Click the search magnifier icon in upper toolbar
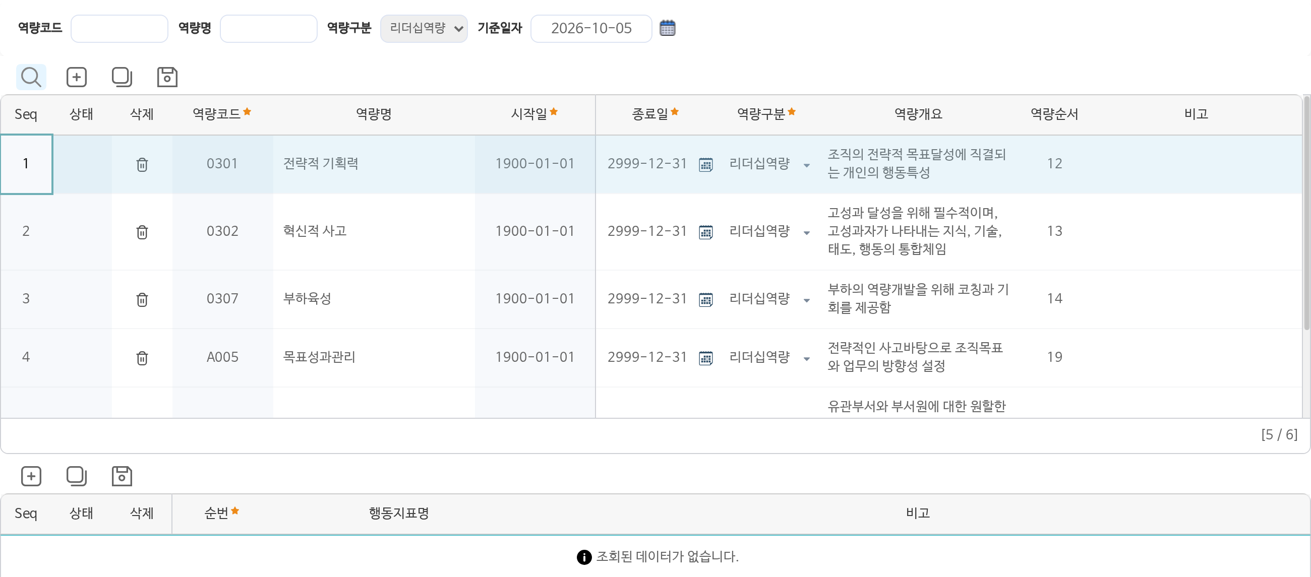This screenshot has height=577, width=1311. click(x=31, y=77)
